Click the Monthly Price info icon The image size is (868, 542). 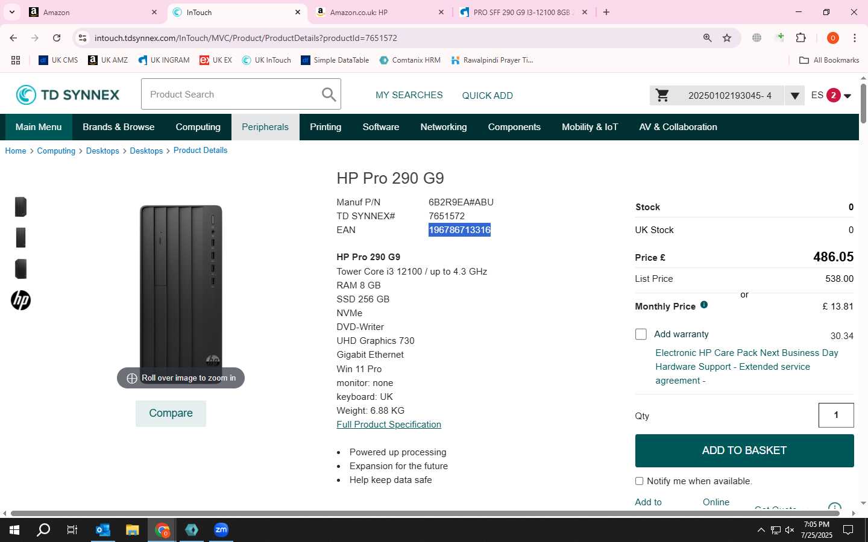click(704, 305)
